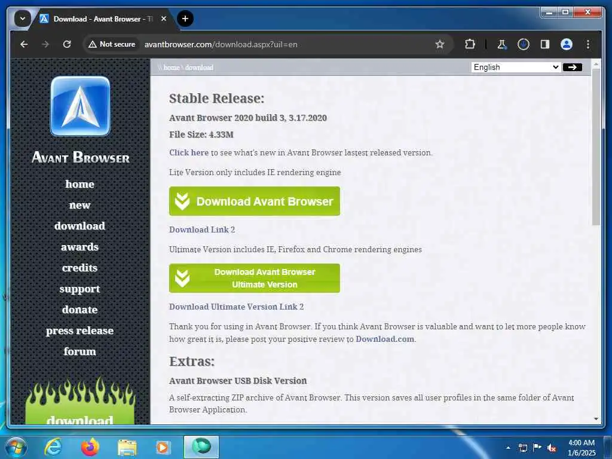
Task: Click 'Stable Release:' heading
Action: (216, 99)
